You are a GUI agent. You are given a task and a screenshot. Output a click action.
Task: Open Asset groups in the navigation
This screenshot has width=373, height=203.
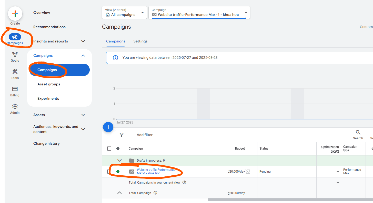click(49, 84)
